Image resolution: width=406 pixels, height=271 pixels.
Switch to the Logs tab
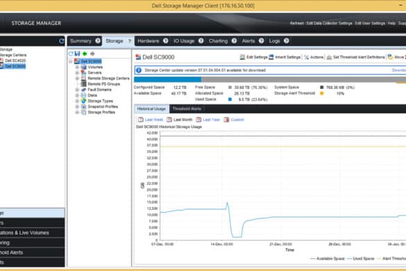tap(274, 41)
